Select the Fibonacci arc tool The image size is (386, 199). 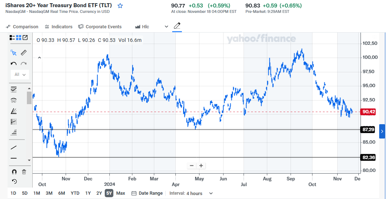pyautogui.click(x=14, y=100)
